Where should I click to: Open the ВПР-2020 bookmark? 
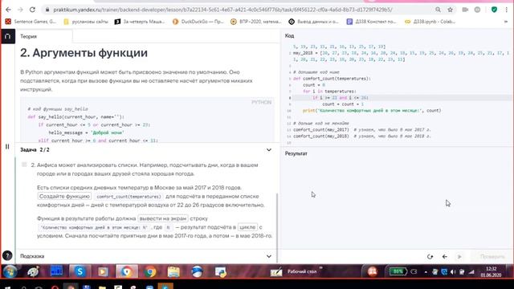pyautogui.click(x=256, y=22)
